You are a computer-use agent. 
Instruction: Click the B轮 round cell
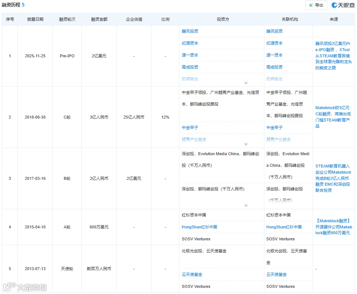click(x=67, y=179)
